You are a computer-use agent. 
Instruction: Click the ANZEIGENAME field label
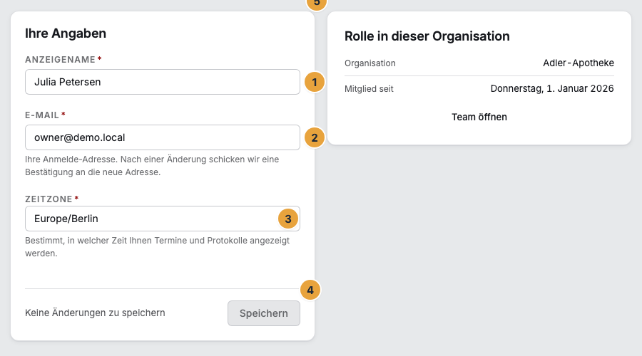click(60, 60)
